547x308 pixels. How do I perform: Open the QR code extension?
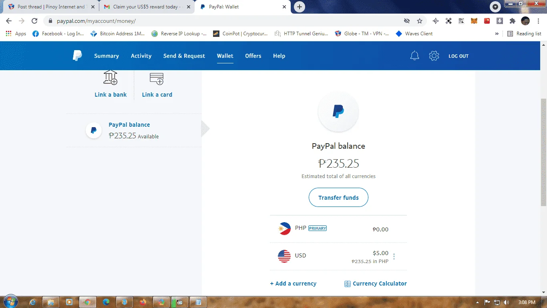(461, 21)
